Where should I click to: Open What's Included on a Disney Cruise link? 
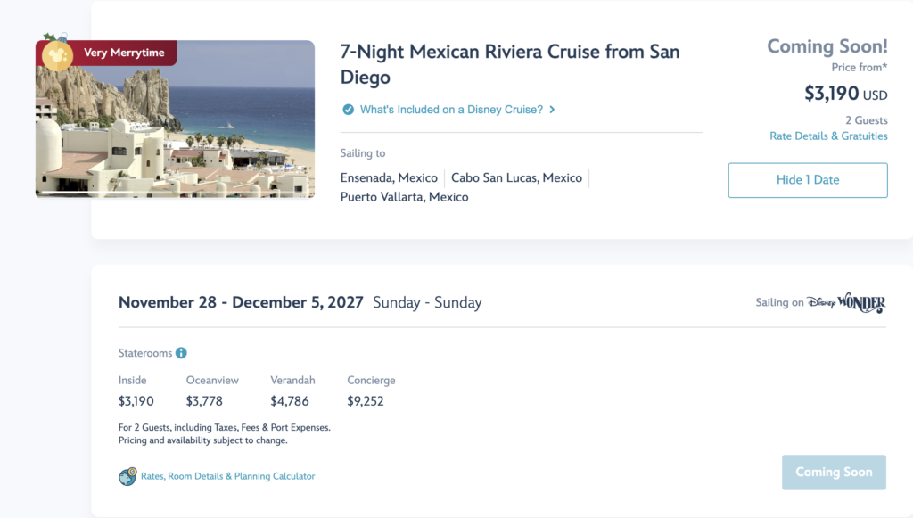pos(451,110)
